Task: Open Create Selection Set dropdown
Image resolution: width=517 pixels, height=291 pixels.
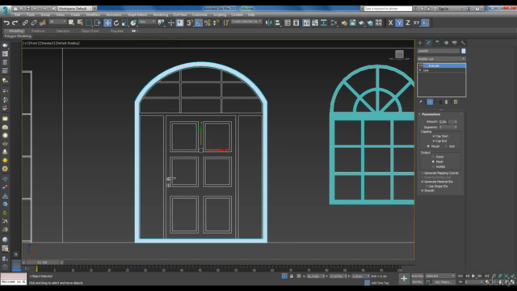Action: tap(246, 22)
